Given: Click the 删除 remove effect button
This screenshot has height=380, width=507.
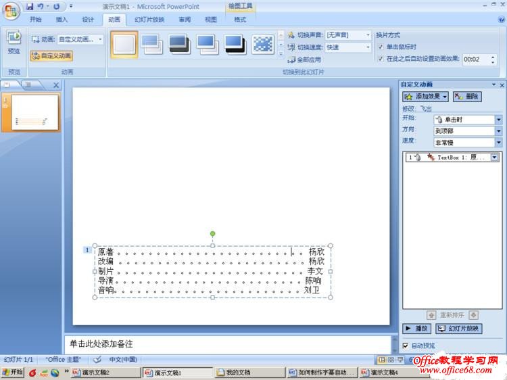Looking at the screenshot, I should pos(467,97).
